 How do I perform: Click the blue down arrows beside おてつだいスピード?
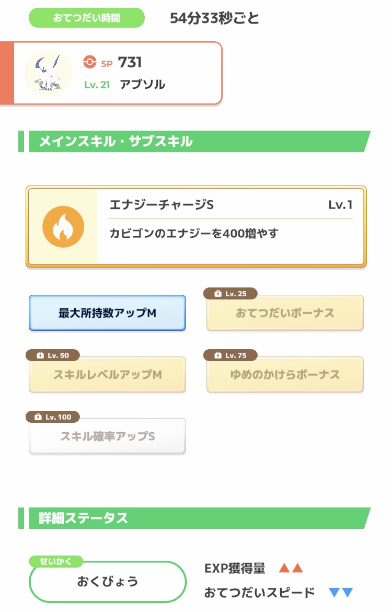click(x=341, y=593)
